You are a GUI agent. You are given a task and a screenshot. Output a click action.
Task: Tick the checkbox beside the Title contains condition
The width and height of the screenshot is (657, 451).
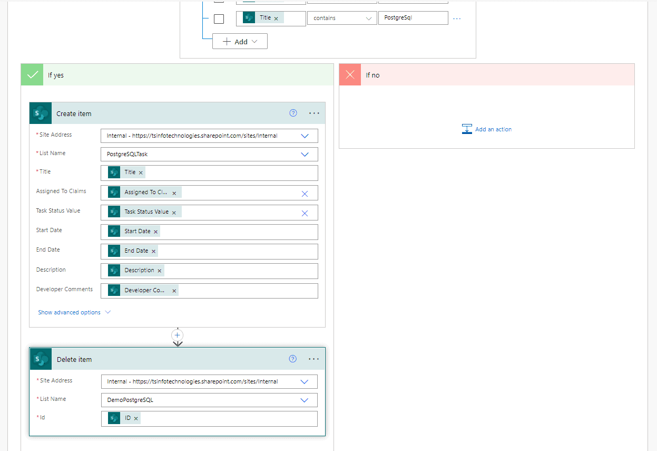tap(219, 18)
